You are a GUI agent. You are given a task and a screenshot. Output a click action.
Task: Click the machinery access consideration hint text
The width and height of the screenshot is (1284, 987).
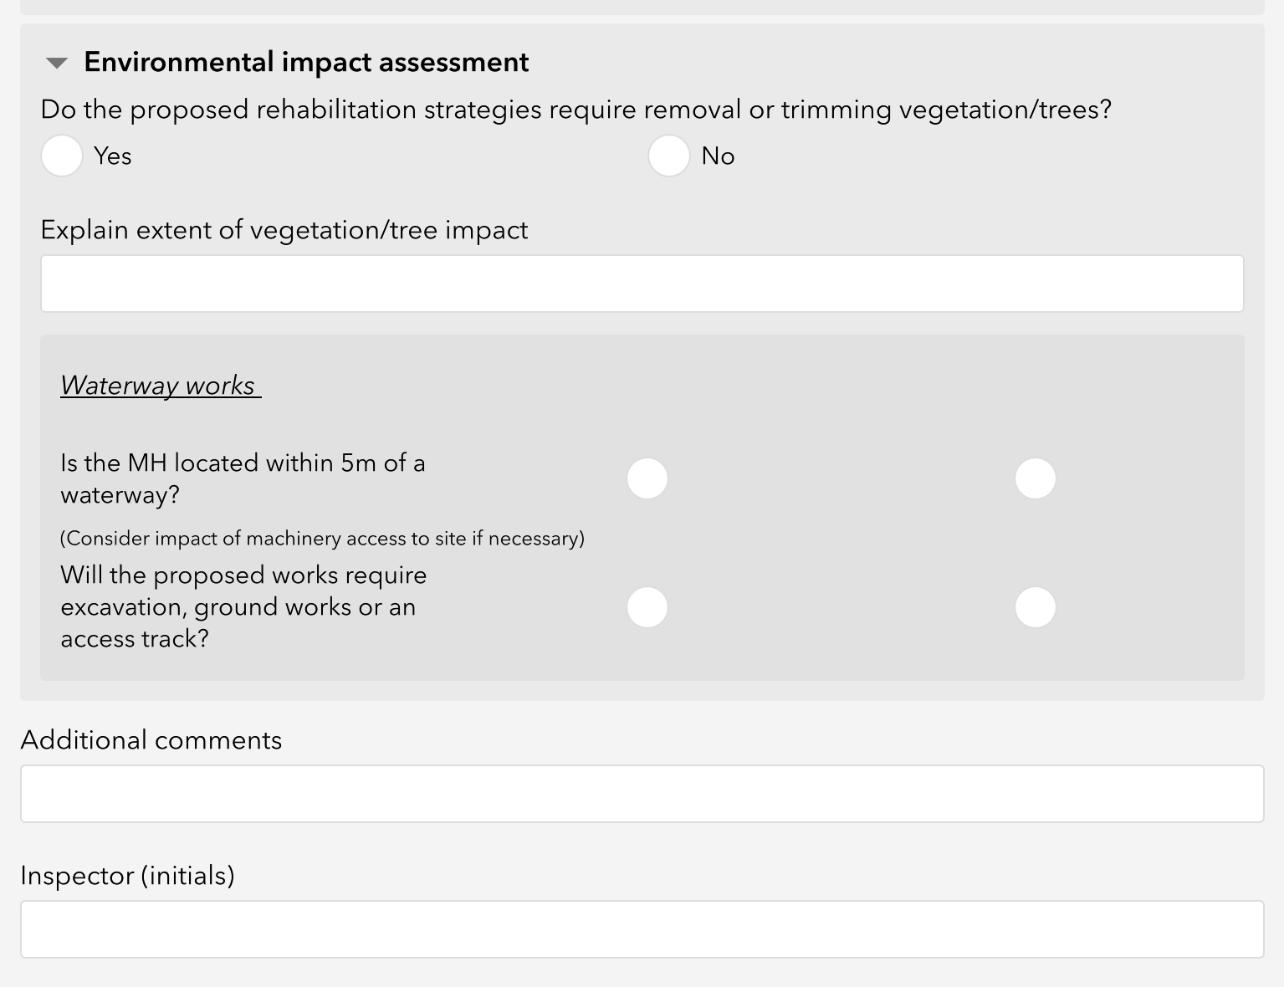322,539
